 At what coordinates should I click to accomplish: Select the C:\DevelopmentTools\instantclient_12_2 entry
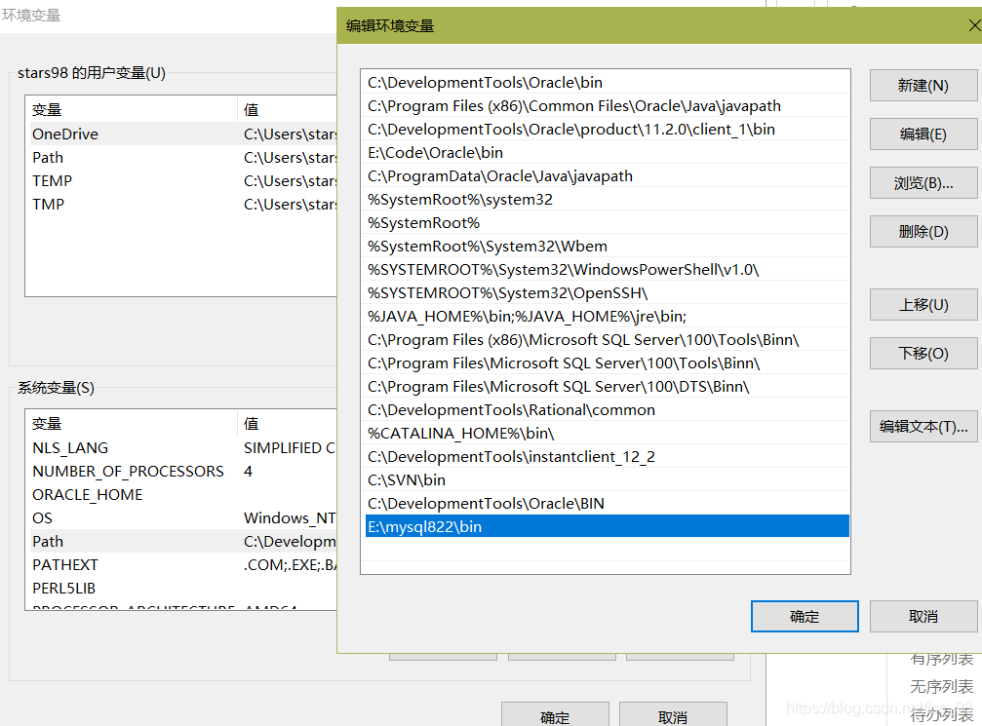point(605,457)
